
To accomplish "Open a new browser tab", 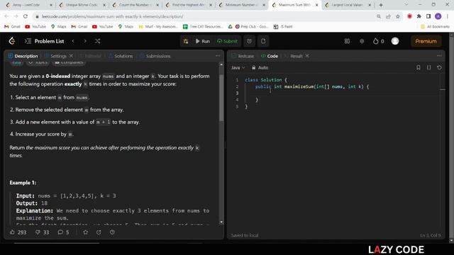I will coord(381,5).
